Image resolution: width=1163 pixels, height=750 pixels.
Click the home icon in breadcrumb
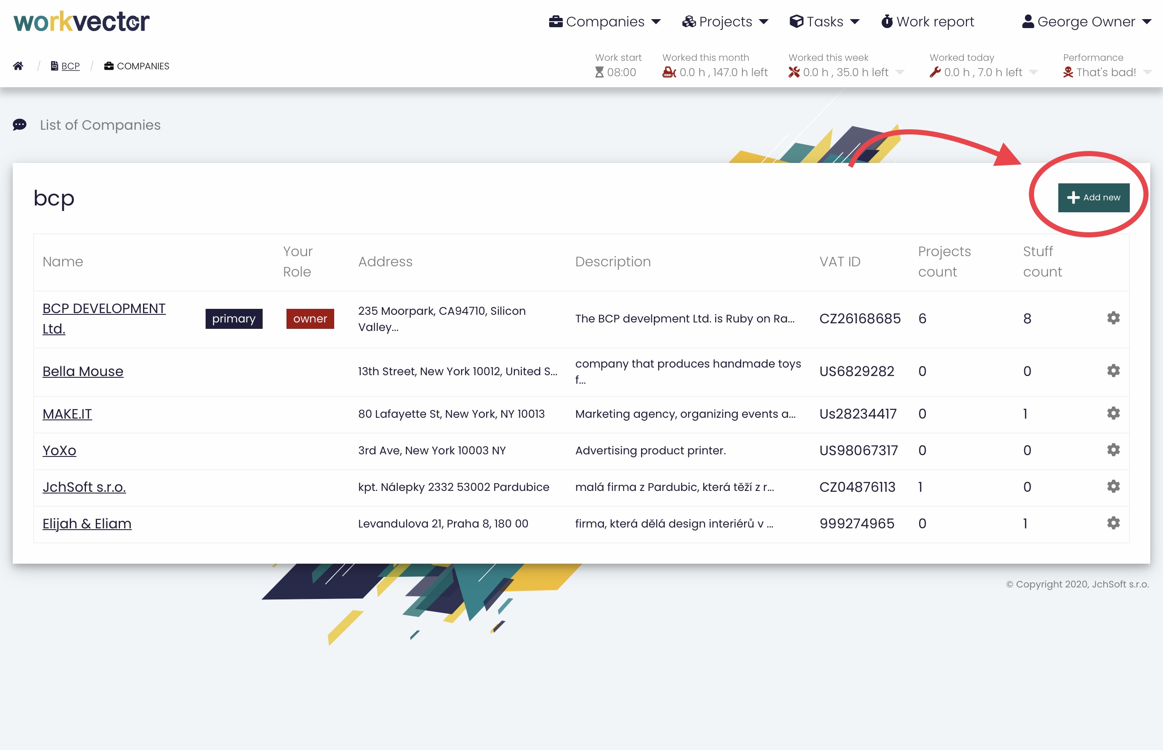[18, 66]
